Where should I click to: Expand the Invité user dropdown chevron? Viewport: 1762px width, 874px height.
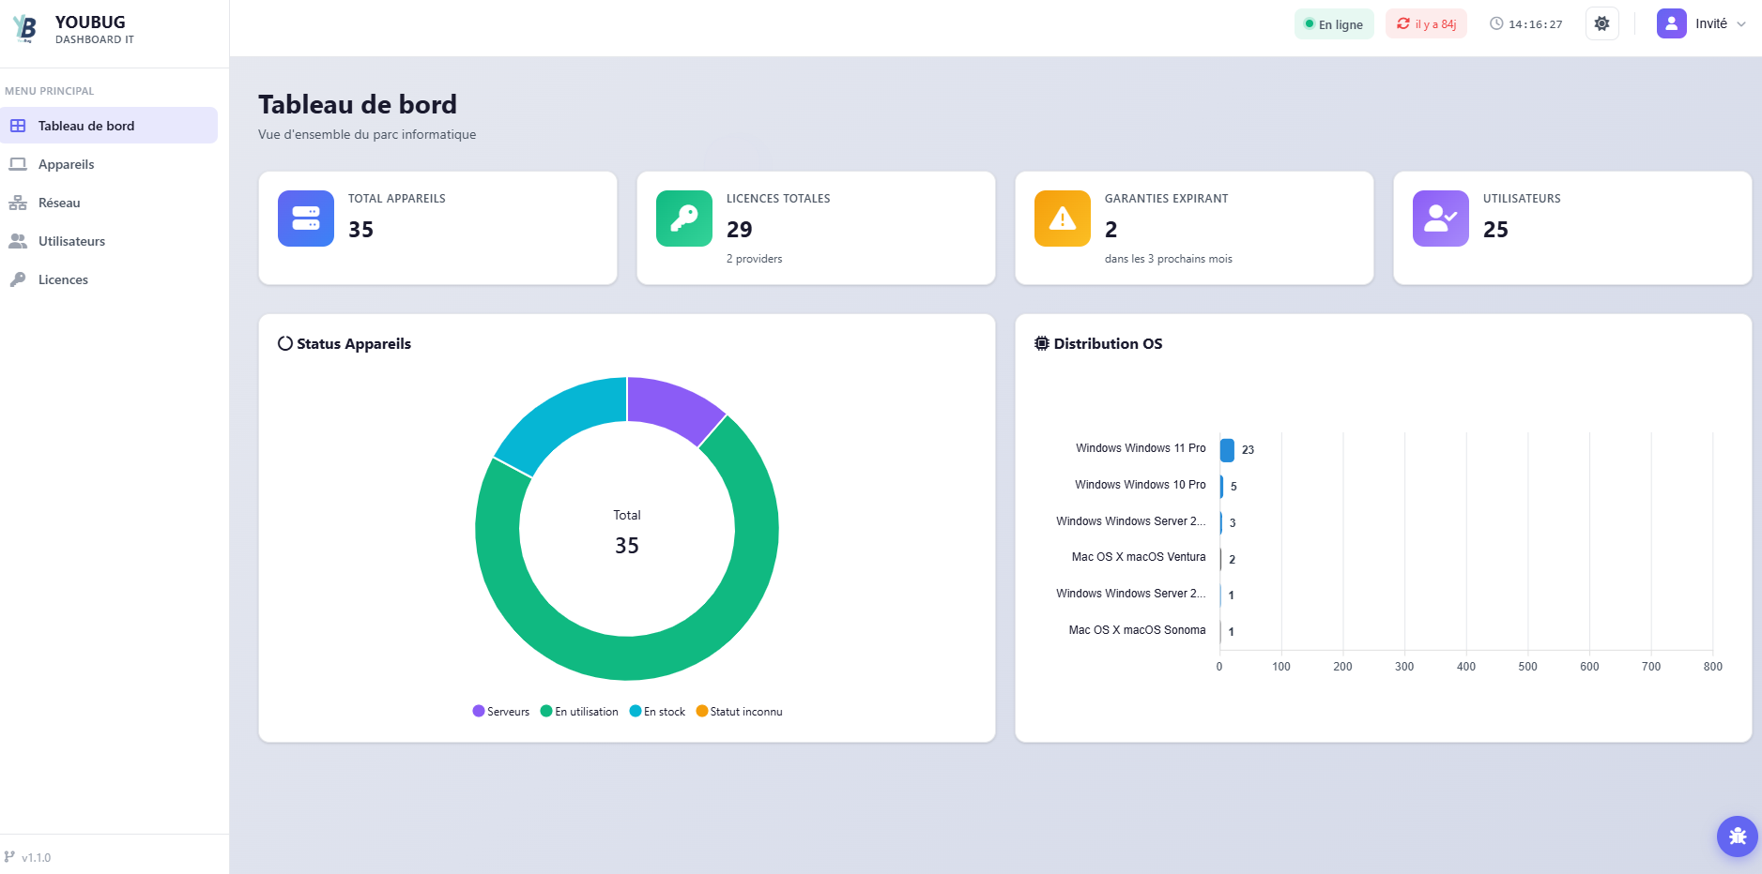1741,24
